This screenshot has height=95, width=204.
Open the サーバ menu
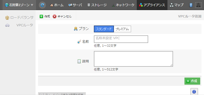click(x=75, y=5)
